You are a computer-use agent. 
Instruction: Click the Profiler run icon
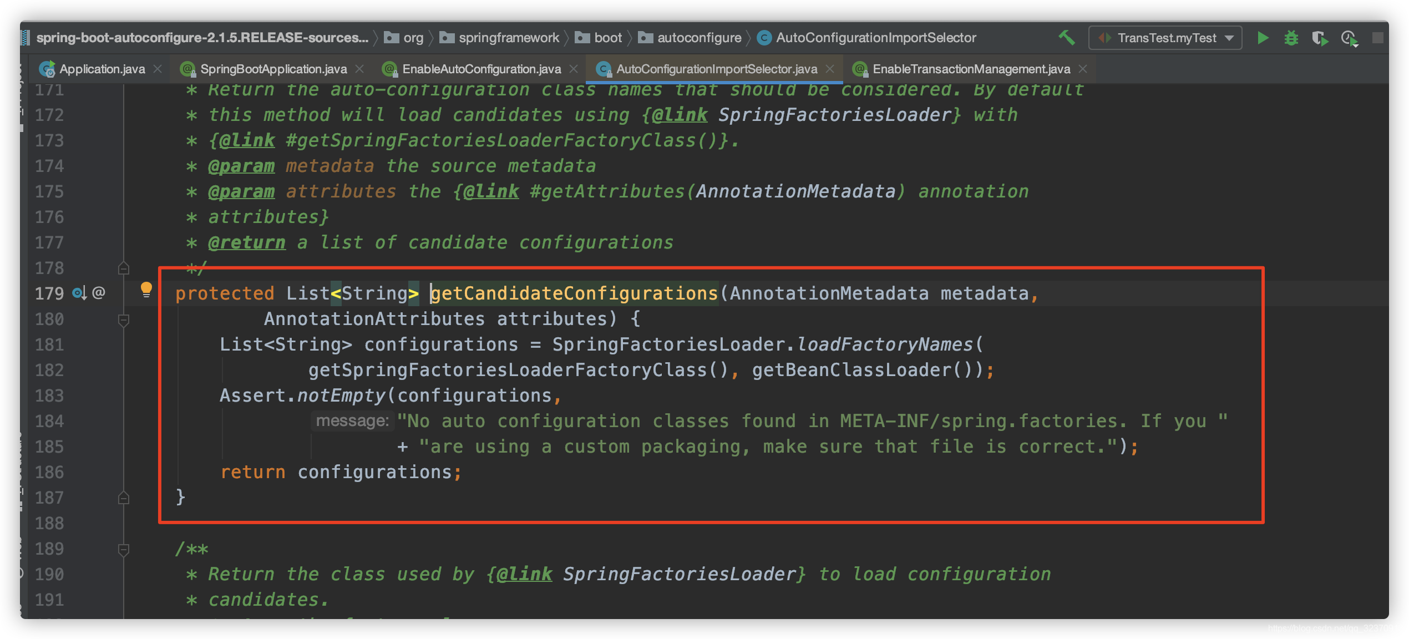pos(1349,38)
